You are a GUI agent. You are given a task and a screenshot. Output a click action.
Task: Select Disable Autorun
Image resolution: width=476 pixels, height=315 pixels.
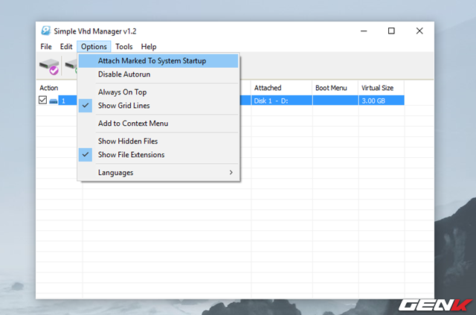coord(158,74)
